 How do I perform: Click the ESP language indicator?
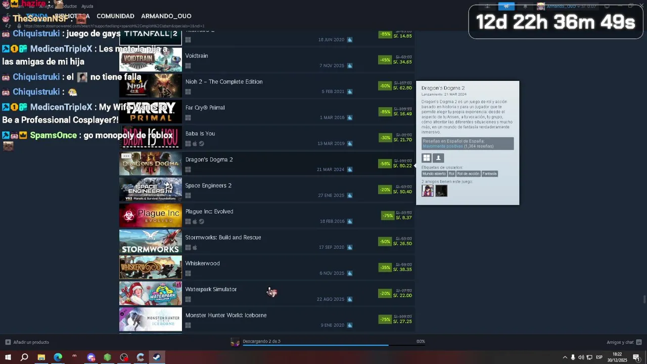click(x=599, y=357)
